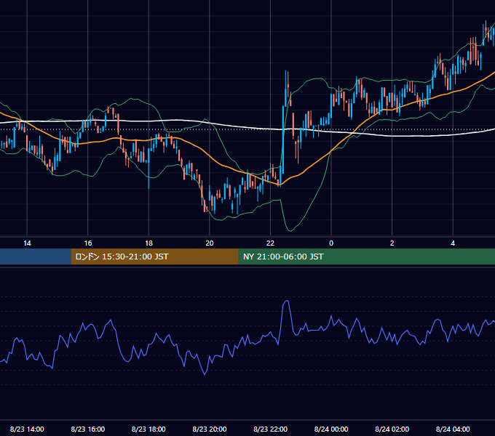This screenshot has width=495, height=436.
Task: Click the 8/24 02:00 date label
Action: 392,429
